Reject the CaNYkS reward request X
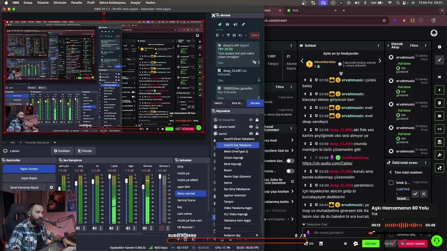The height and width of the screenshot is (251, 447). click(424, 194)
